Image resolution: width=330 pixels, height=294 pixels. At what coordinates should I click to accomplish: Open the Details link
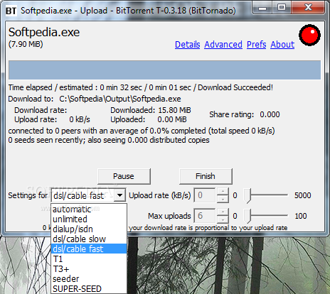point(188,45)
